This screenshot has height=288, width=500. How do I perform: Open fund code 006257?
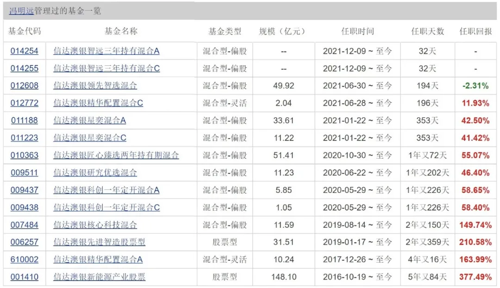pyautogui.click(x=24, y=242)
